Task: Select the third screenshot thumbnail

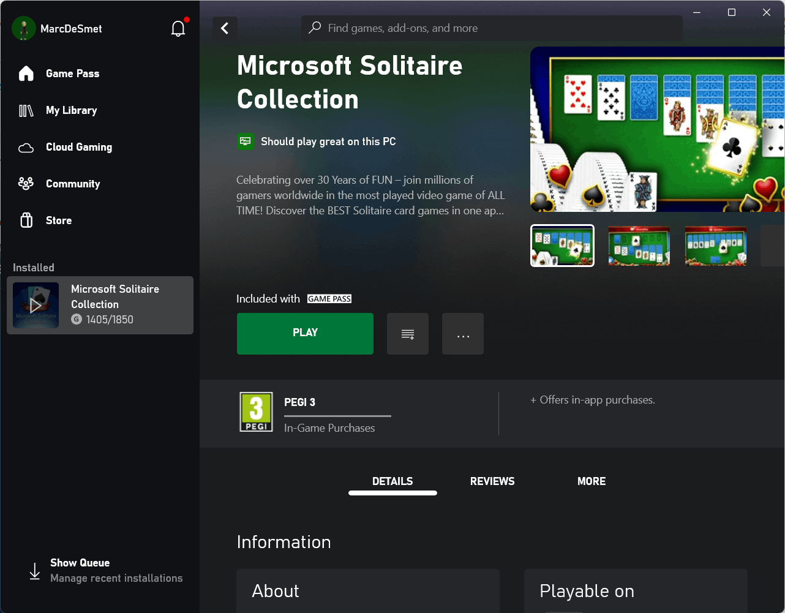Action: coord(716,246)
